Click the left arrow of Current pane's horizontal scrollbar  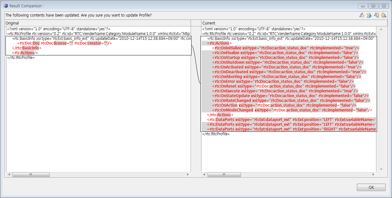tap(204, 174)
